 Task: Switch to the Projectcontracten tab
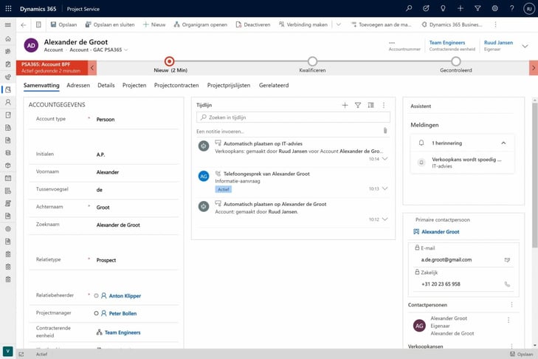point(176,85)
